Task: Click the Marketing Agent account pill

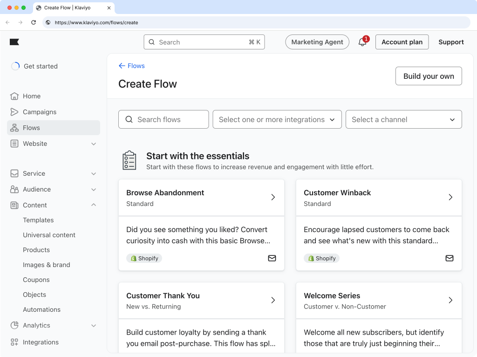Action: click(x=317, y=42)
